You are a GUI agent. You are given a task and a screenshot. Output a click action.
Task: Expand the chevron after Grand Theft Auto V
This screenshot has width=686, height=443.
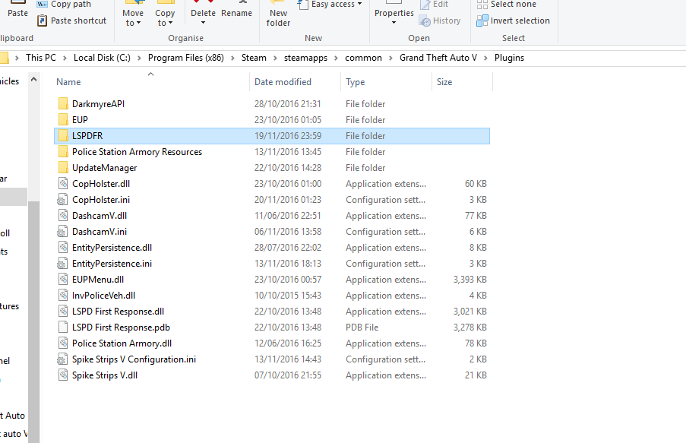pyautogui.click(x=485, y=58)
